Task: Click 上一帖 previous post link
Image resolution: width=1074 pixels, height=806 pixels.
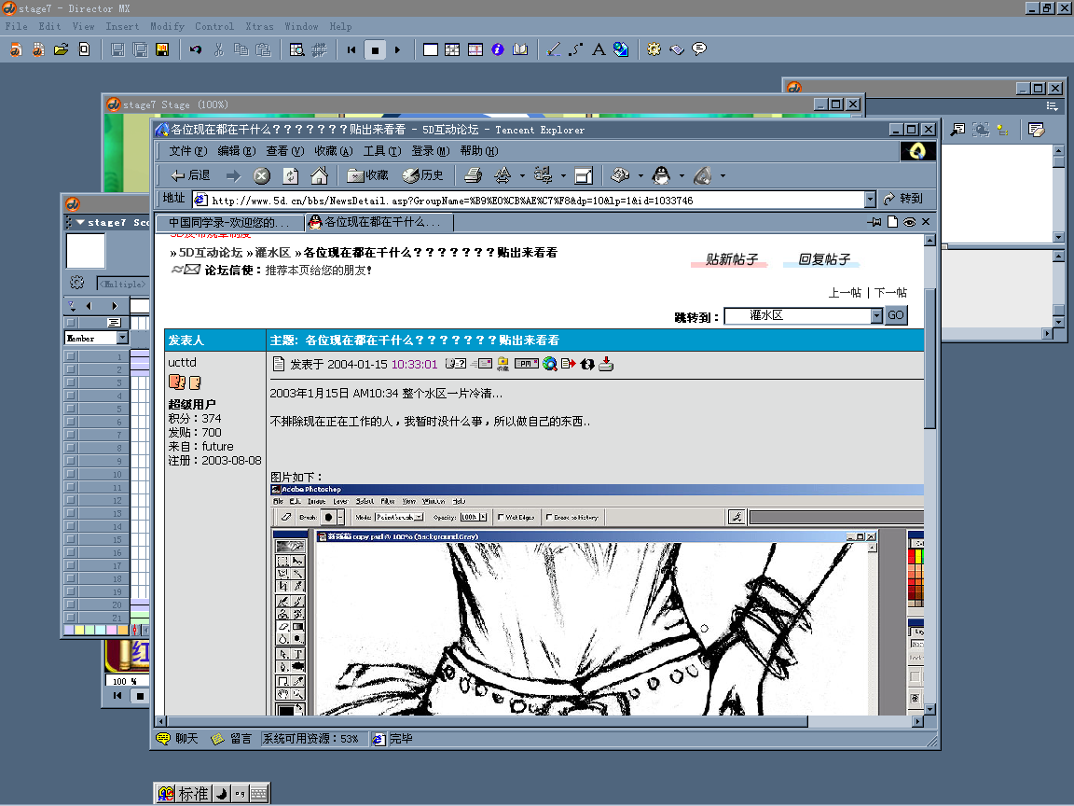Action: click(x=845, y=293)
